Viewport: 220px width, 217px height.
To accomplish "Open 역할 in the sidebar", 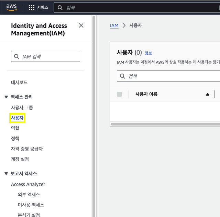I will click(15, 128).
